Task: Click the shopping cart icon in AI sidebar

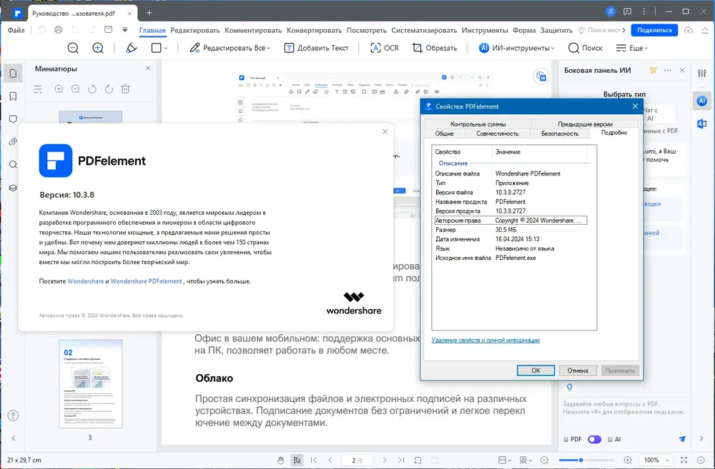Action: [653, 70]
